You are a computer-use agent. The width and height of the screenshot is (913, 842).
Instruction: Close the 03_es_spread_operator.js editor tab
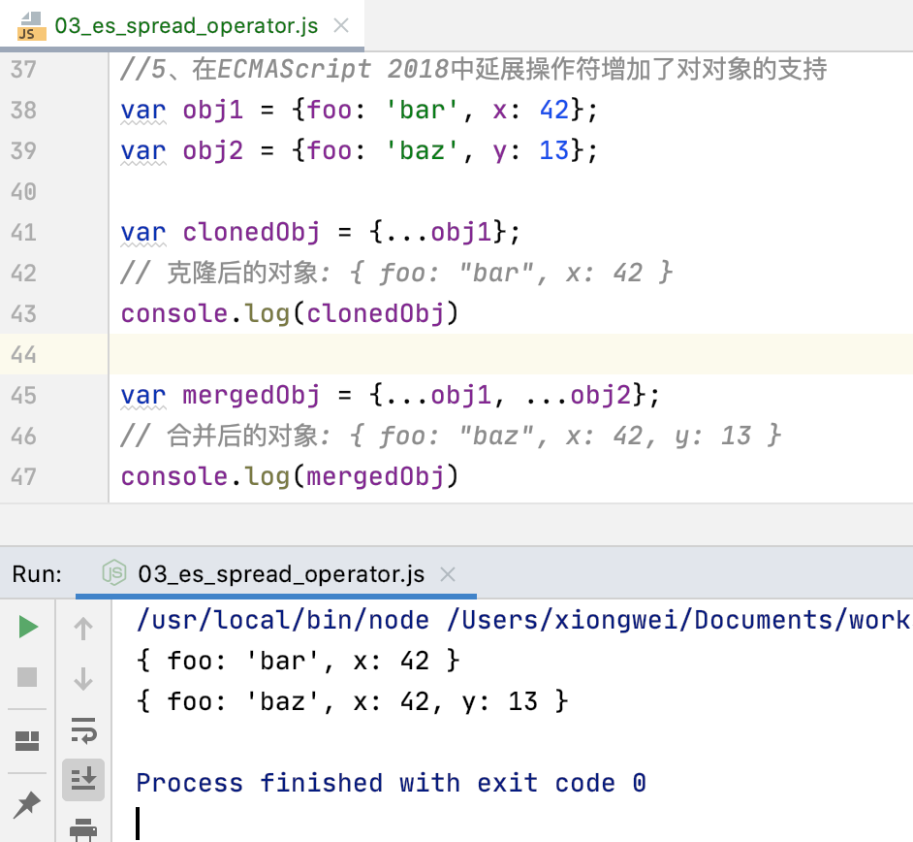pyautogui.click(x=341, y=25)
